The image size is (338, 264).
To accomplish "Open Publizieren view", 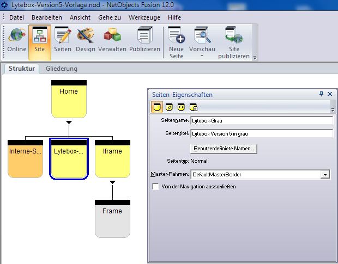I will coord(144,40).
